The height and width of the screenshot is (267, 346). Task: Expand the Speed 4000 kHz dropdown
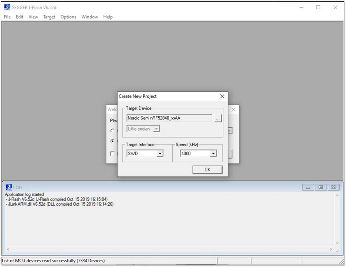click(213, 154)
